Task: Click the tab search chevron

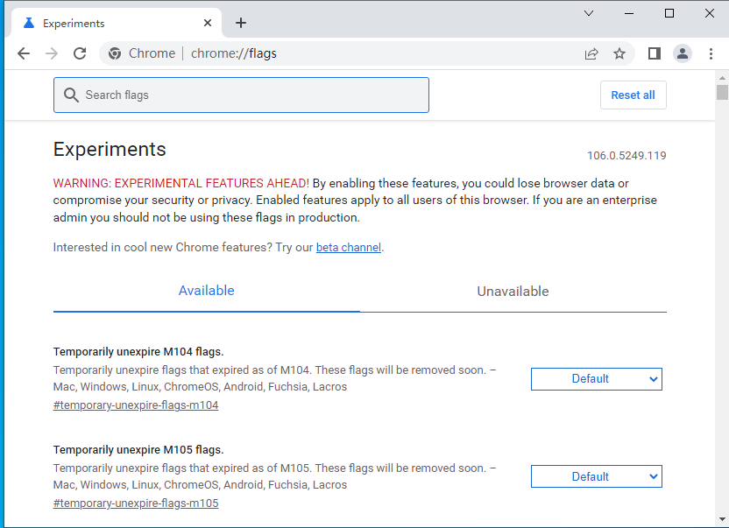Action: 589,13
